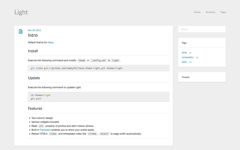Screen dimensions: 240x150
Task: Open the Home navigation link
Action: tap(197, 12)
